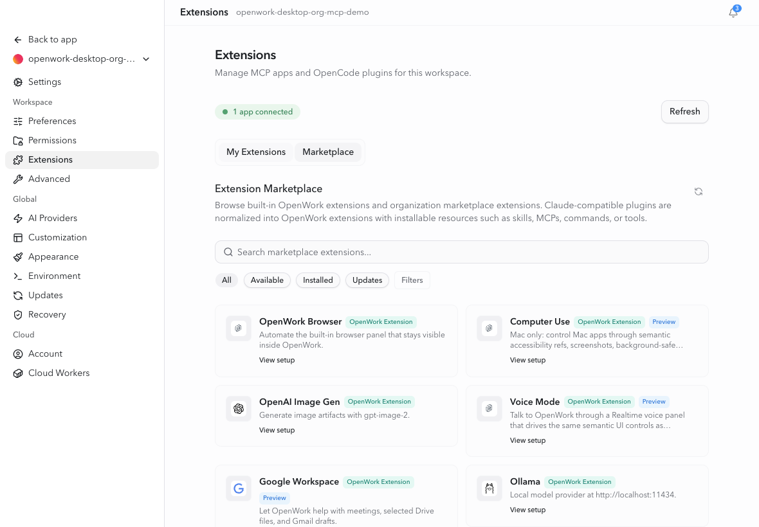Click the Preview badge on Voice Mode
The height and width of the screenshot is (527, 759).
(654, 402)
